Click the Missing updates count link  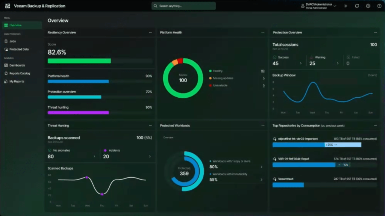pos(264,78)
